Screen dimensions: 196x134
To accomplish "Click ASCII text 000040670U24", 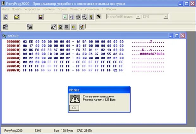I will click(x=152, y=54).
